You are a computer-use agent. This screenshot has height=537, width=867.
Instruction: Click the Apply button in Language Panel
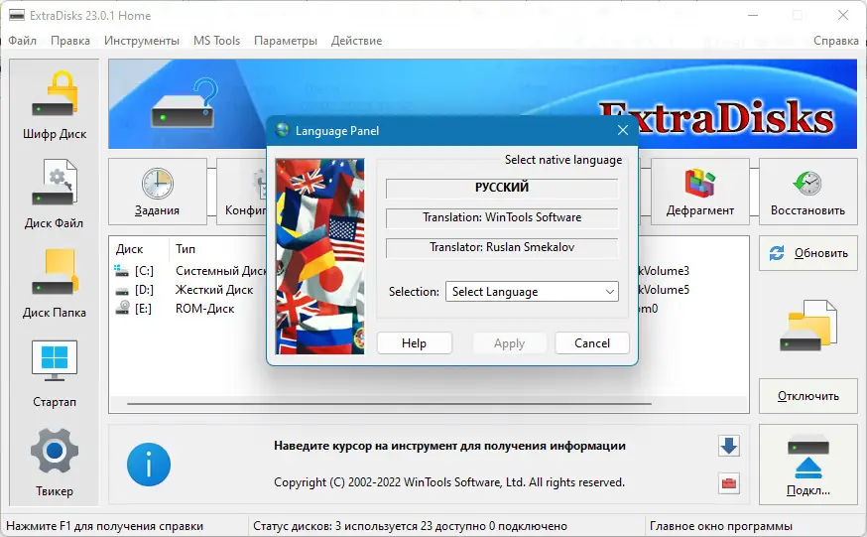pos(509,342)
